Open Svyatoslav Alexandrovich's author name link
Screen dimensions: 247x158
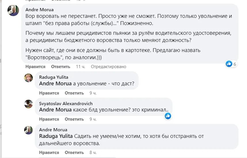click(x=66, y=103)
